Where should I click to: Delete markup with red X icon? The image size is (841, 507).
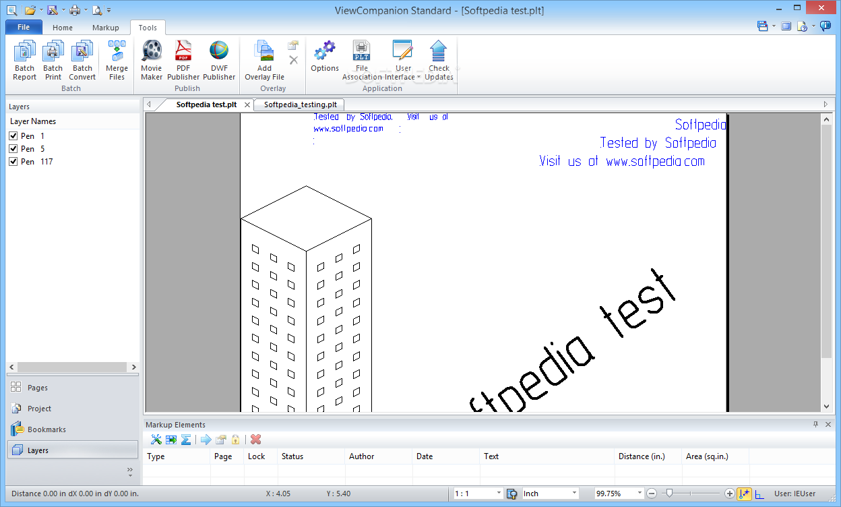coord(256,440)
